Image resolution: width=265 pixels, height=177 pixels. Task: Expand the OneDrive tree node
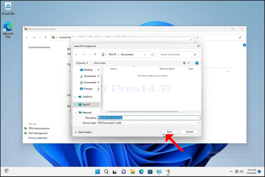pos(75,97)
